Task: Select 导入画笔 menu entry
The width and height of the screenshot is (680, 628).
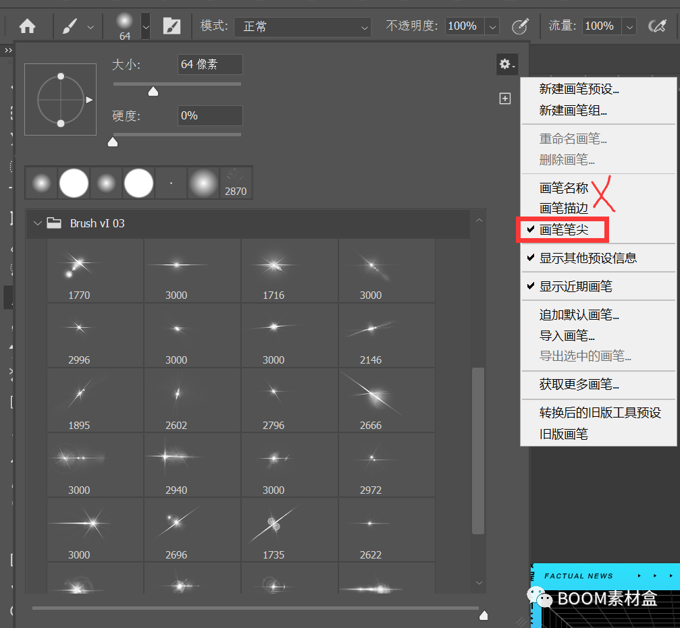Action: click(566, 335)
